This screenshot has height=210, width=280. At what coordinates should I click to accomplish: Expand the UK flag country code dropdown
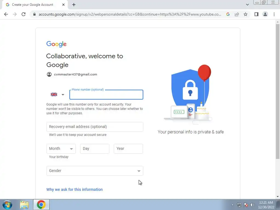pos(57,94)
